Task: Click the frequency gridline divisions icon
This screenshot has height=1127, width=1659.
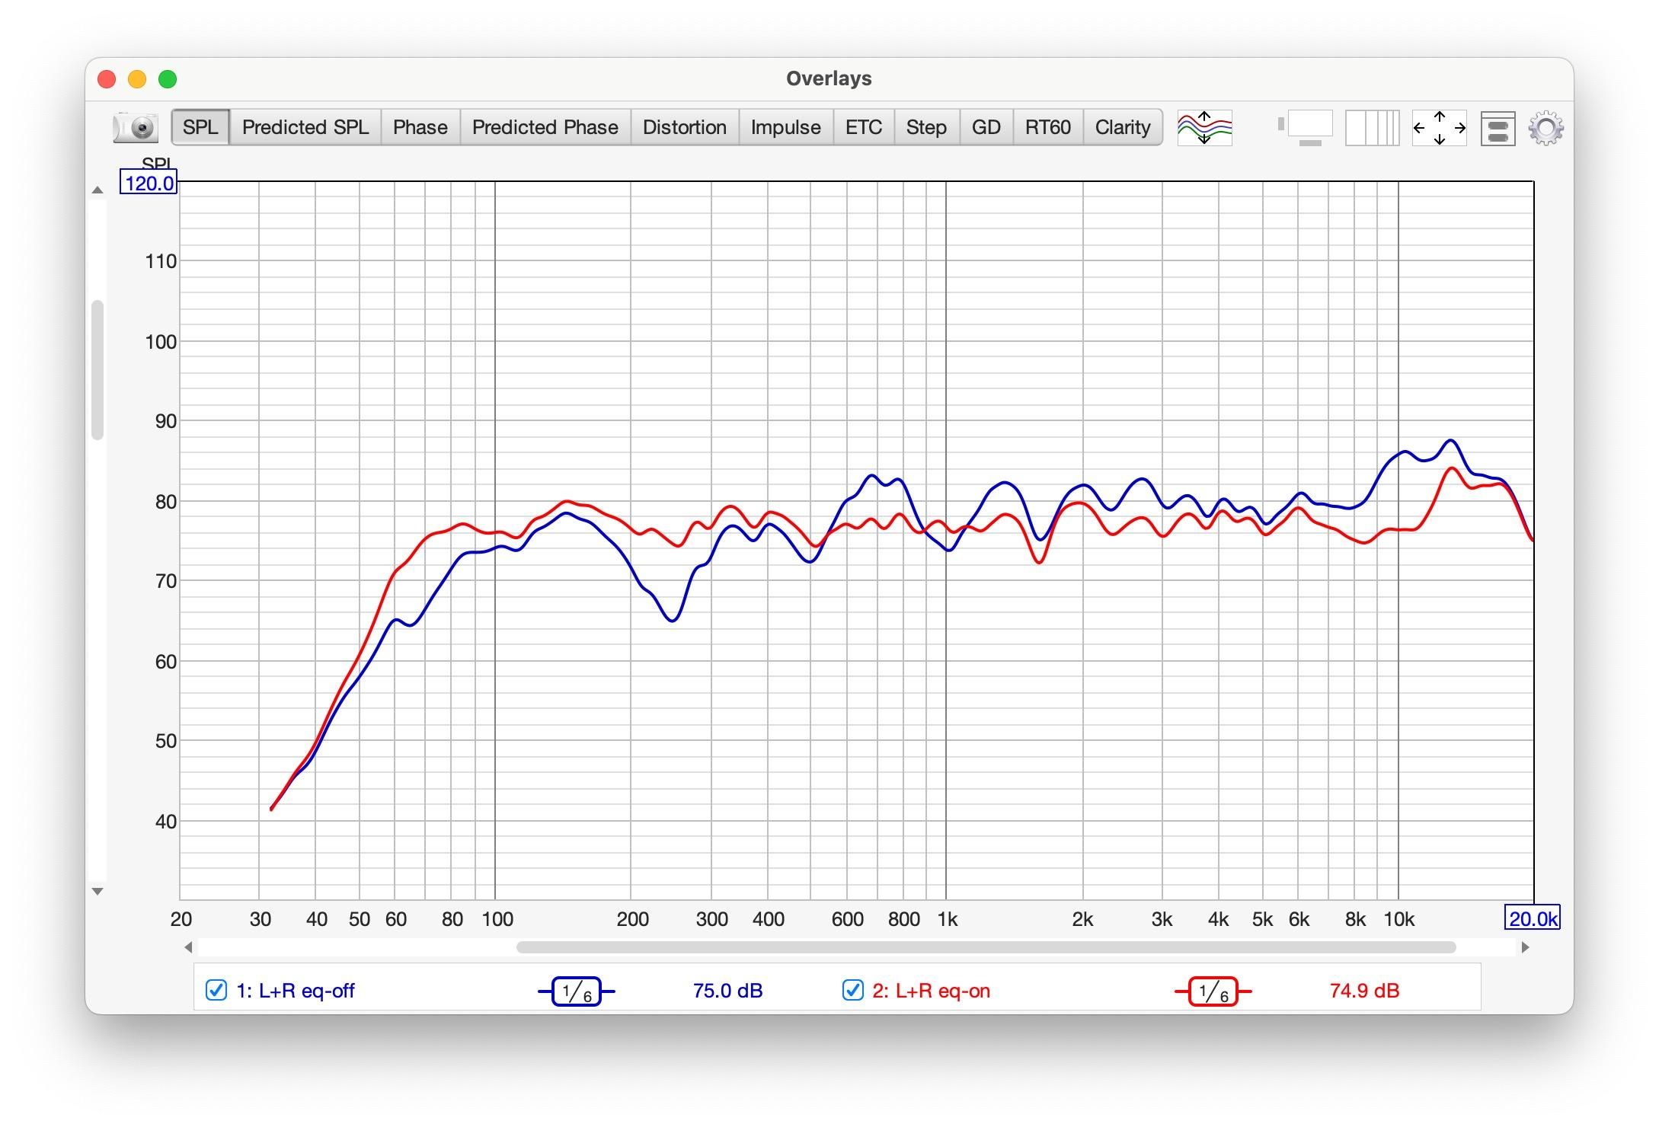Action: [x=1371, y=127]
